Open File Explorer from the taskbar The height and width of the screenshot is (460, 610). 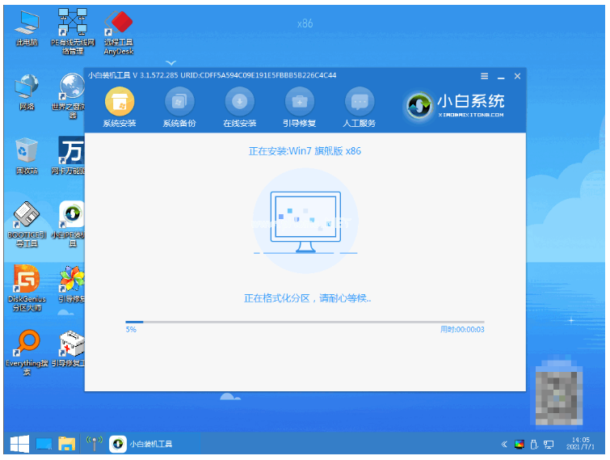pyautogui.click(x=66, y=444)
